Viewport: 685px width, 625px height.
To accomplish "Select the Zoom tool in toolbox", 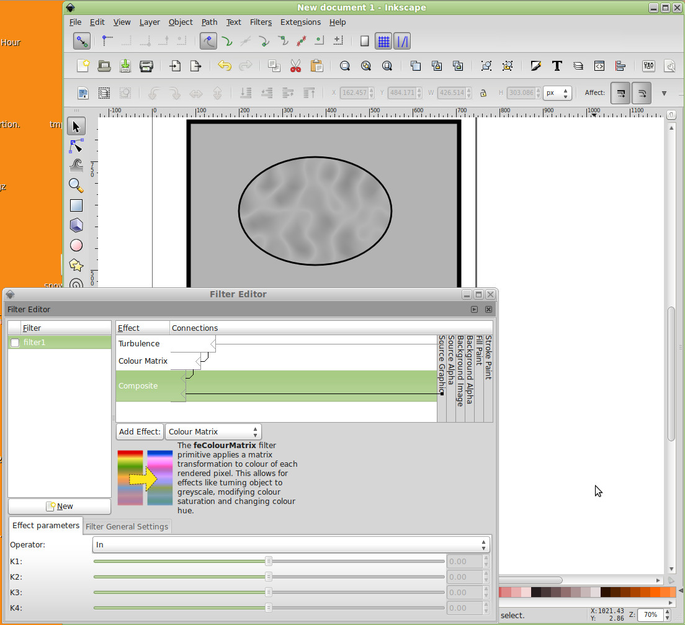I will [76, 185].
